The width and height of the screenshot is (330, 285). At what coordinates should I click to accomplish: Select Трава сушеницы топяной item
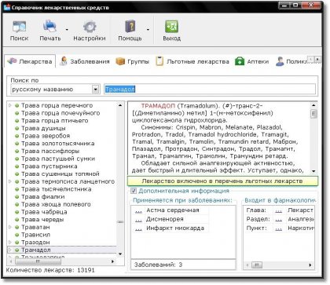click(60, 174)
